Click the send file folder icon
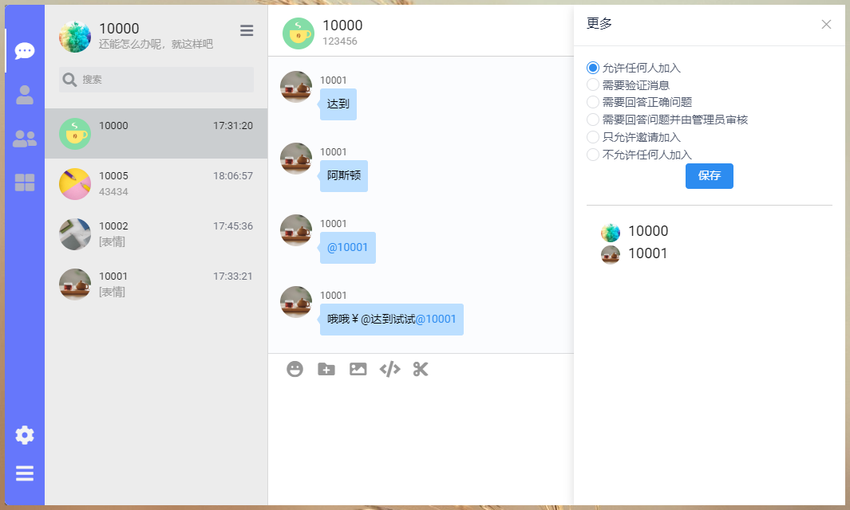The width and height of the screenshot is (850, 510). pyautogui.click(x=326, y=369)
